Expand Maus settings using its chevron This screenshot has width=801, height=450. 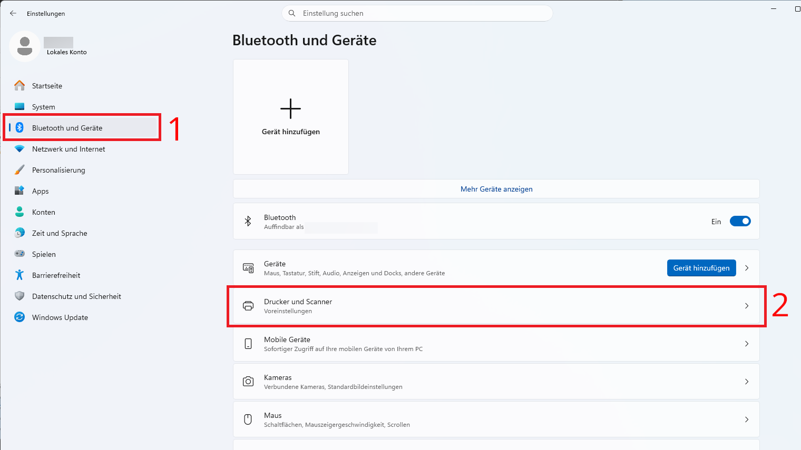(747, 419)
